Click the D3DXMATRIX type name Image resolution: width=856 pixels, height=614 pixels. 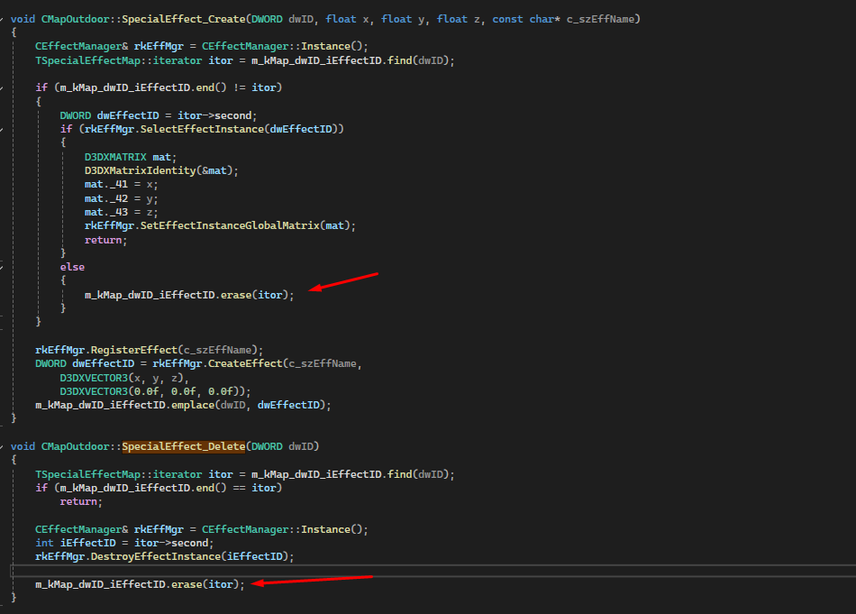coord(115,157)
